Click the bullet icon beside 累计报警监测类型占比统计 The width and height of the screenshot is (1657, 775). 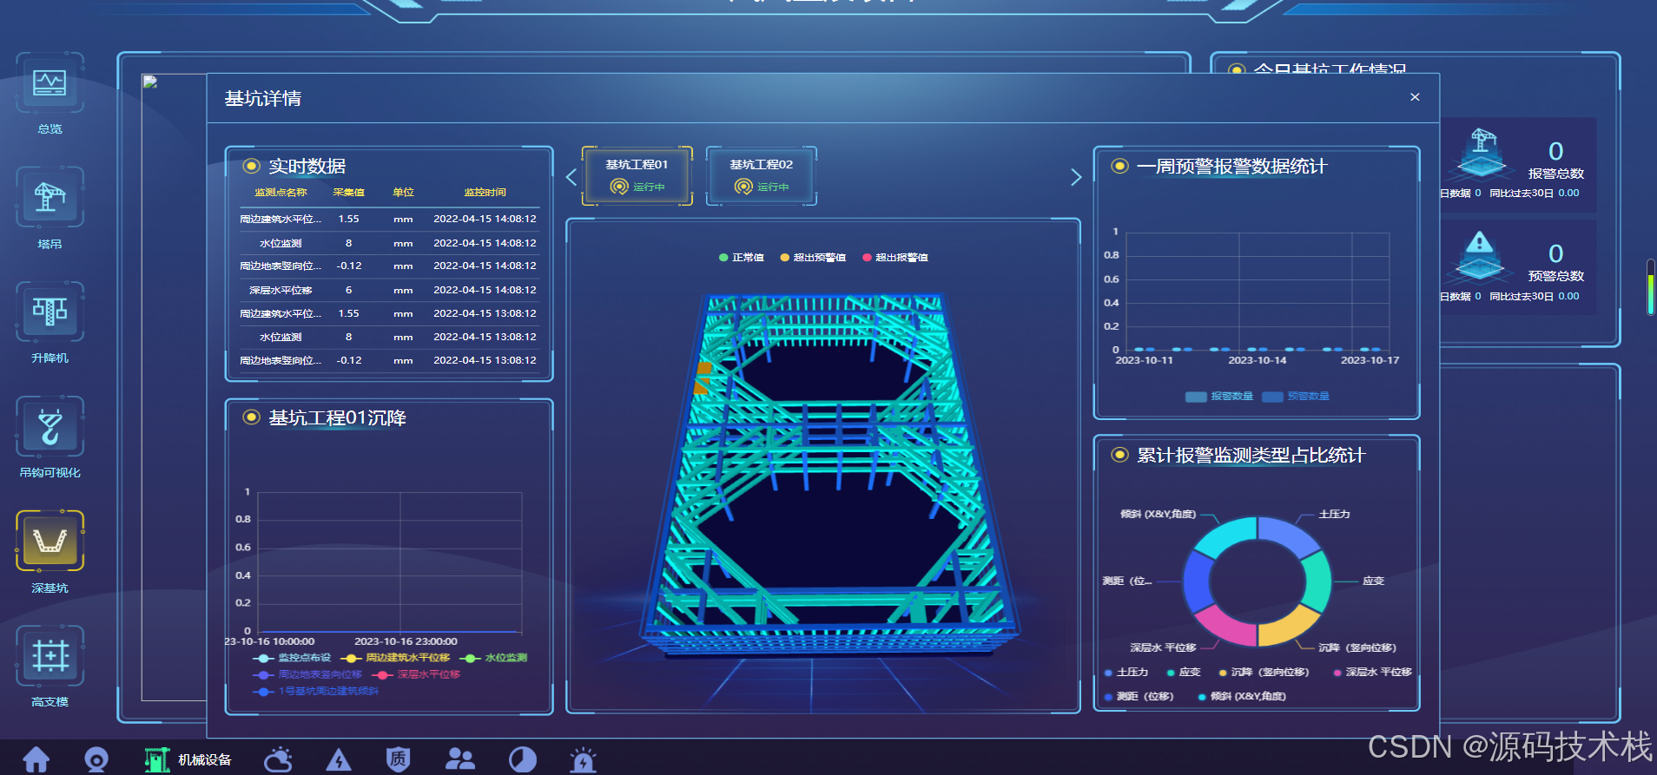click(x=1119, y=455)
